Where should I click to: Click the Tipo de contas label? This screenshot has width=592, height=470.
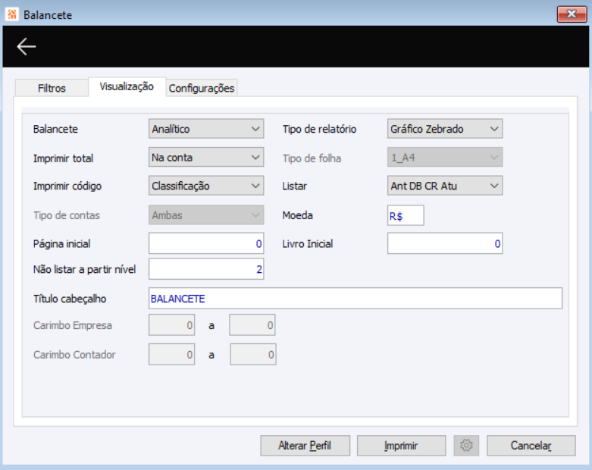(67, 215)
